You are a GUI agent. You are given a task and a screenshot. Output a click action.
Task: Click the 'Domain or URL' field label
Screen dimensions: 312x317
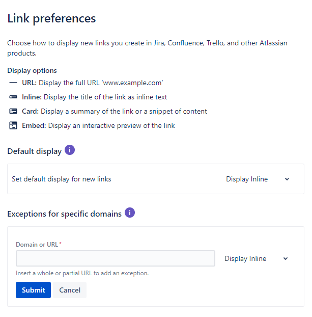point(37,245)
